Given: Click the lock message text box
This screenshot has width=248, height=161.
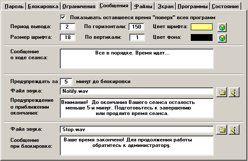Looking at the screenshot, I should pos(137,146).
